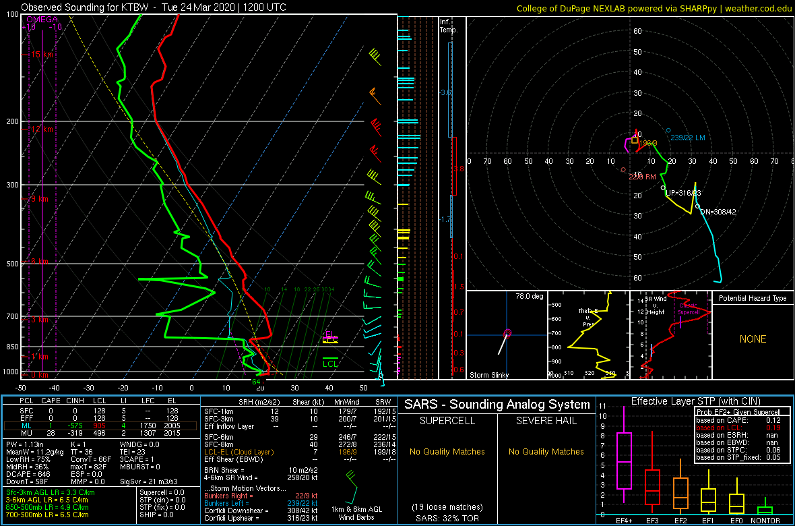795x526 pixels.
Task: Click the Sfc-3km AGL LR lapse rate
Action: click(x=51, y=493)
